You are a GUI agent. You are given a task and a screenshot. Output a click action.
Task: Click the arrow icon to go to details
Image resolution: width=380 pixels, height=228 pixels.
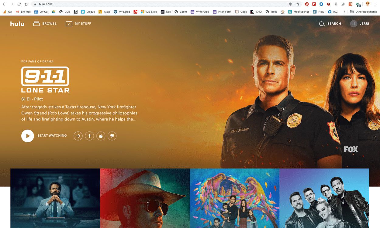click(x=78, y=136)
